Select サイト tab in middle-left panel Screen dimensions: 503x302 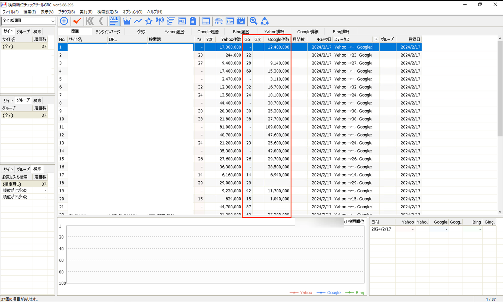coord(8,100)
